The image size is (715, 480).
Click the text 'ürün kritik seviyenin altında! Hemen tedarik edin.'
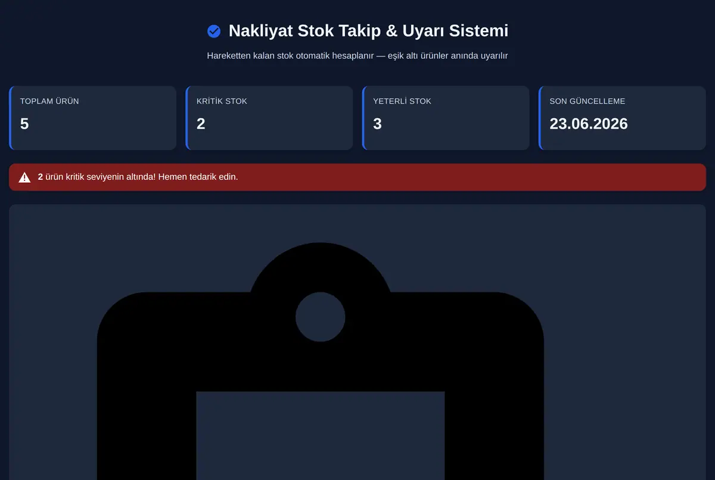click(142, 177)
